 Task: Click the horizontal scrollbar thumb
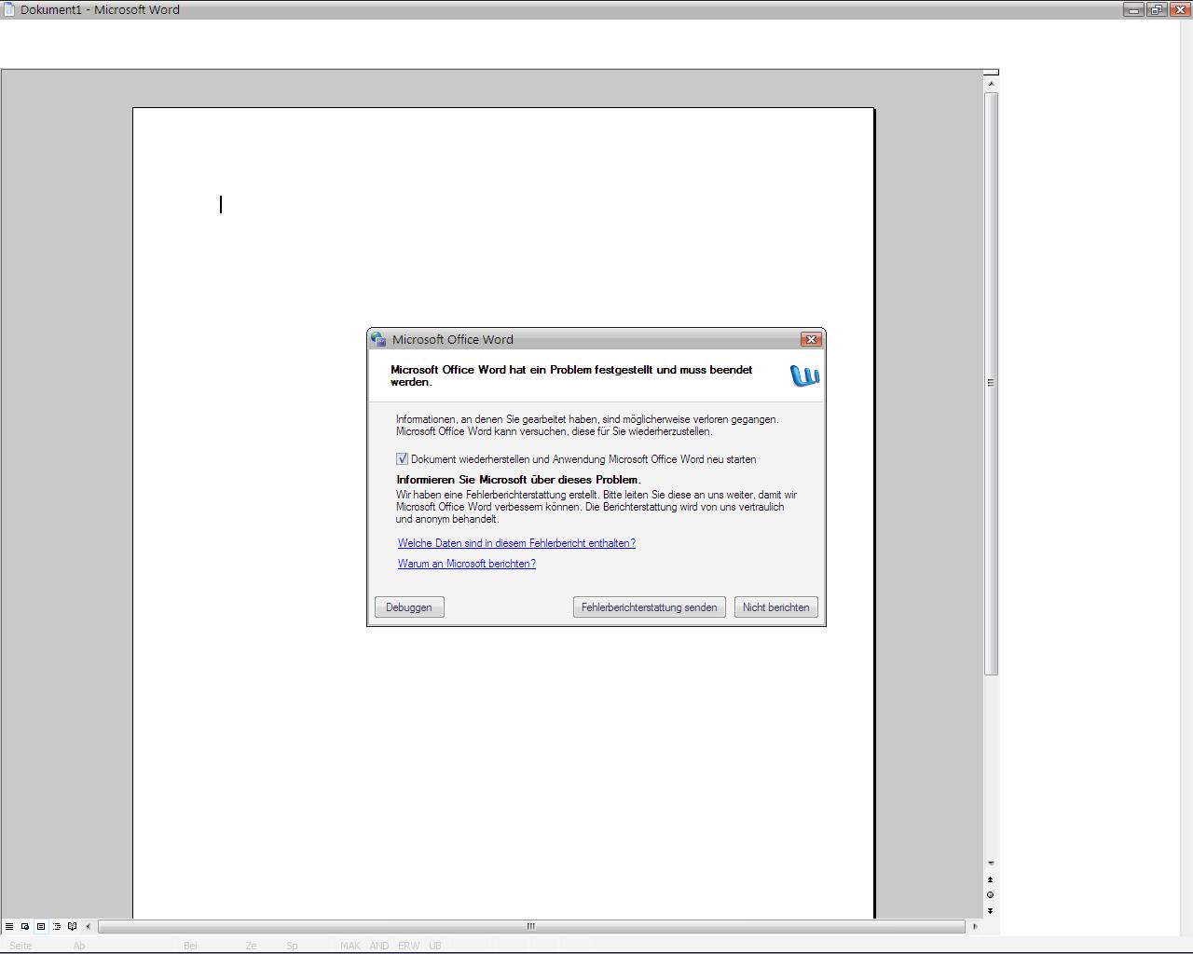click(x=531, y=926)
